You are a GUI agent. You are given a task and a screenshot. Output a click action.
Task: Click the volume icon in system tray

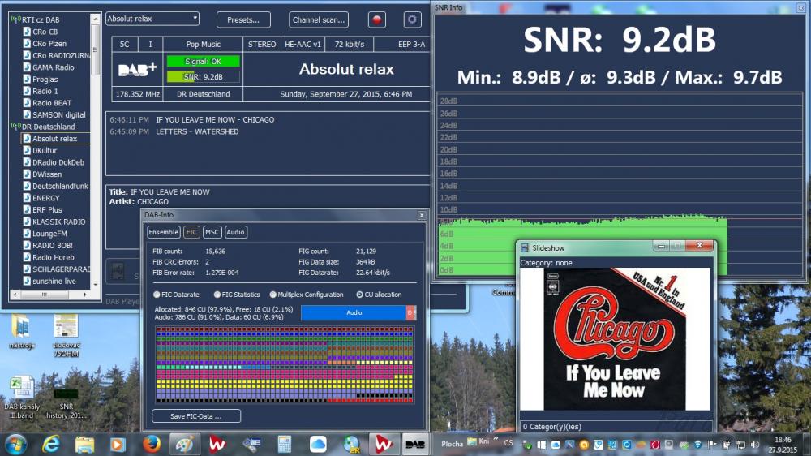coord(754,444)
